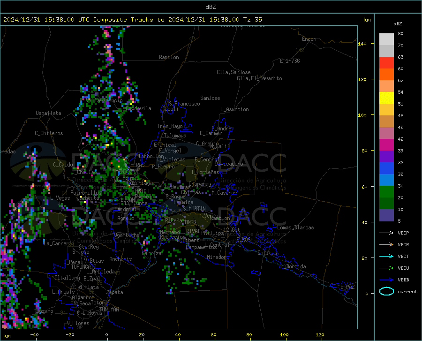
Task: Click the TUNUYAN place label
Action: pyautogui.click(x=109, y=310)
